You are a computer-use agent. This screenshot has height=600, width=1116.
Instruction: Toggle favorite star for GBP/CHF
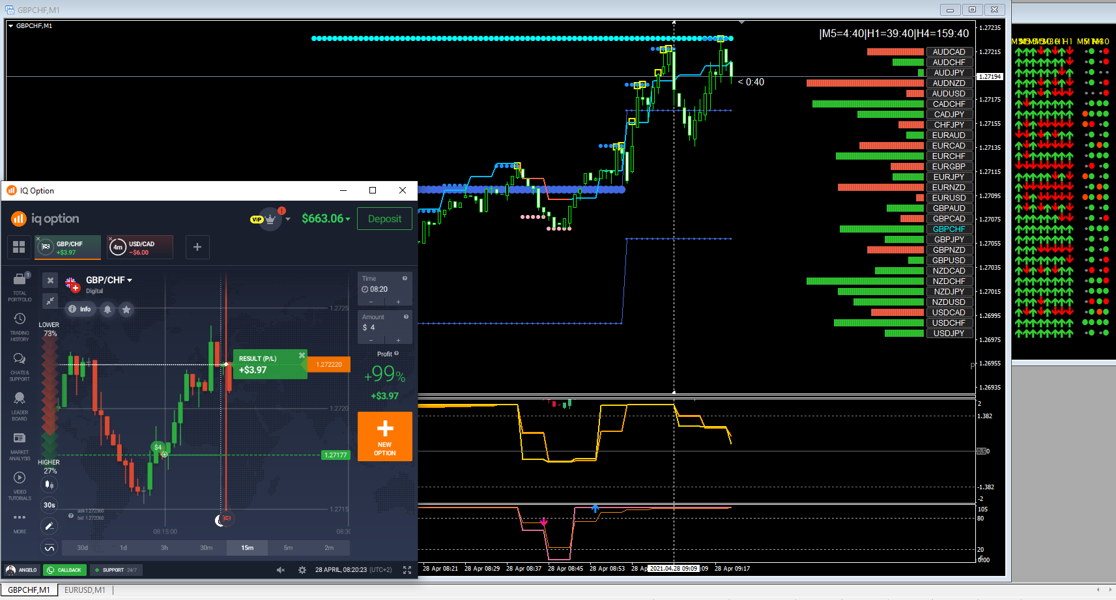click(x=126, y=309)
